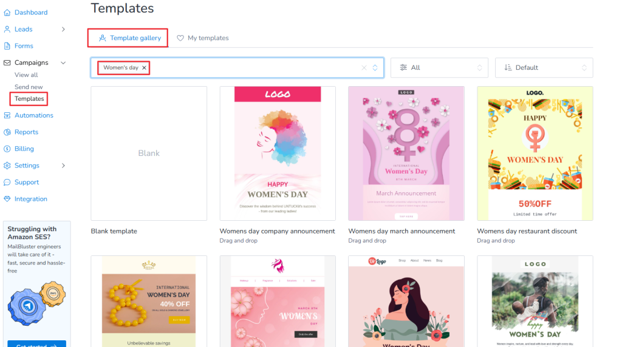Go to Campaigns View all
This screenshot has width=622, height=347.
pyautogui.click(x=26, y=75)
